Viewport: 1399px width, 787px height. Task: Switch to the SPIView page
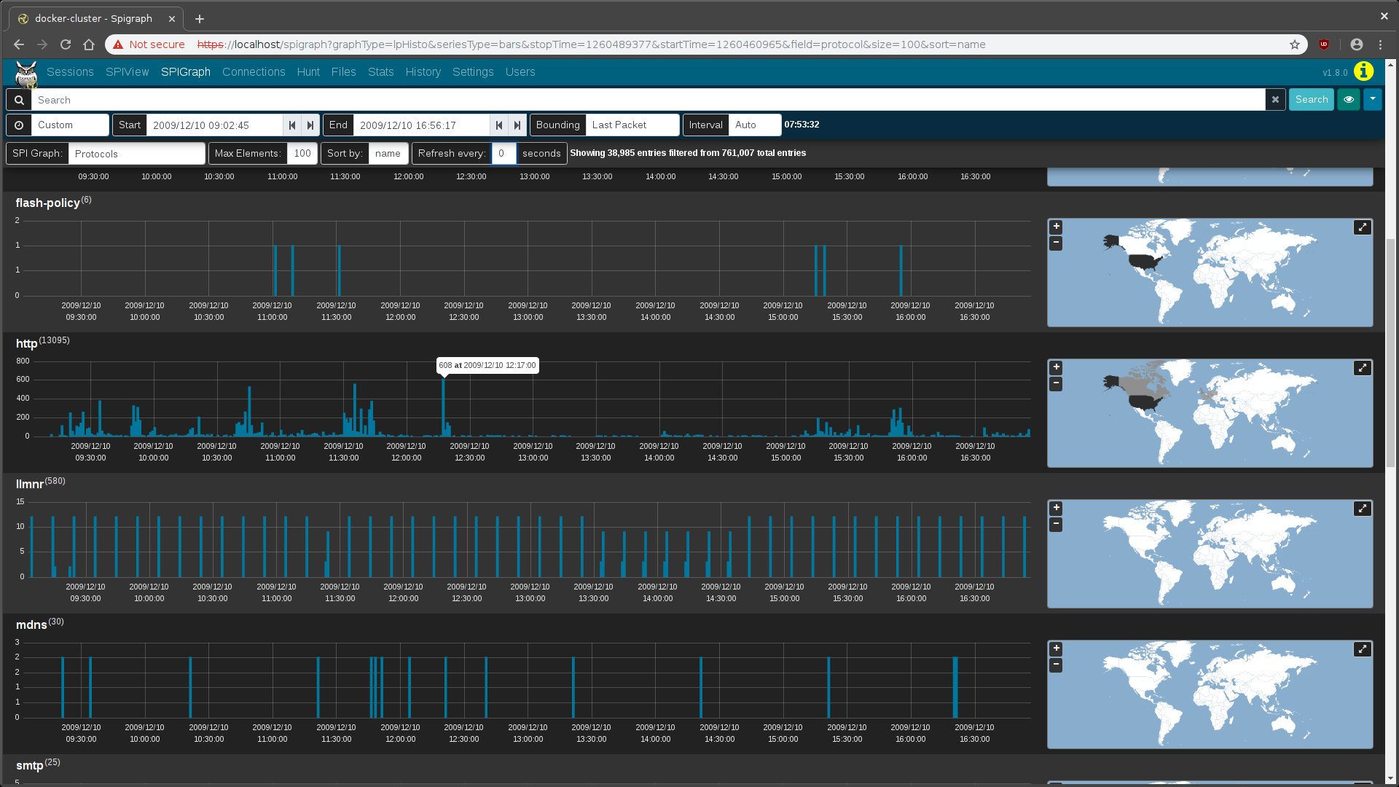click(127, 71)
